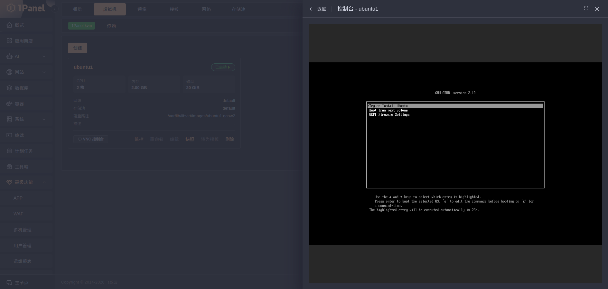
Task: Close the ubuntu1 console drawer
Action: pos(597,9)
